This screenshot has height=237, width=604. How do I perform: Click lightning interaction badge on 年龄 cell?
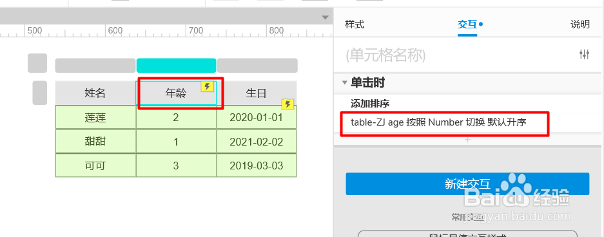207,86
